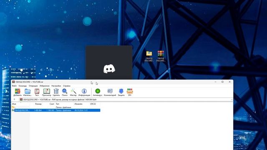Open the Операции menu
Image resolution: width=267 pixels, height=150 pixels.
tap(33, 86)
